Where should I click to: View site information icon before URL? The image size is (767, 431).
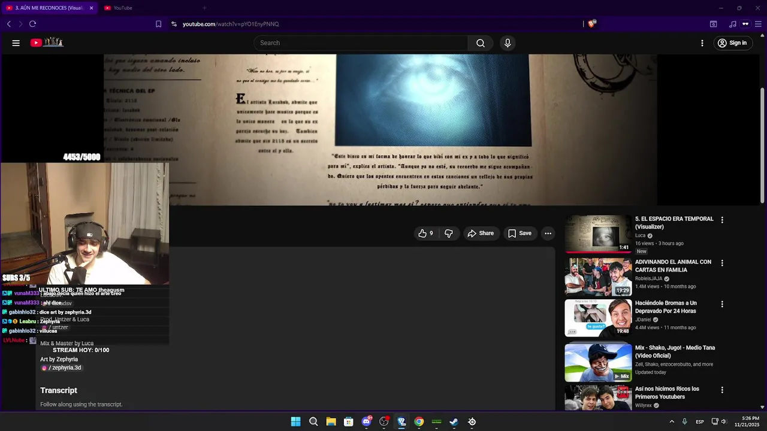[174, 24]
